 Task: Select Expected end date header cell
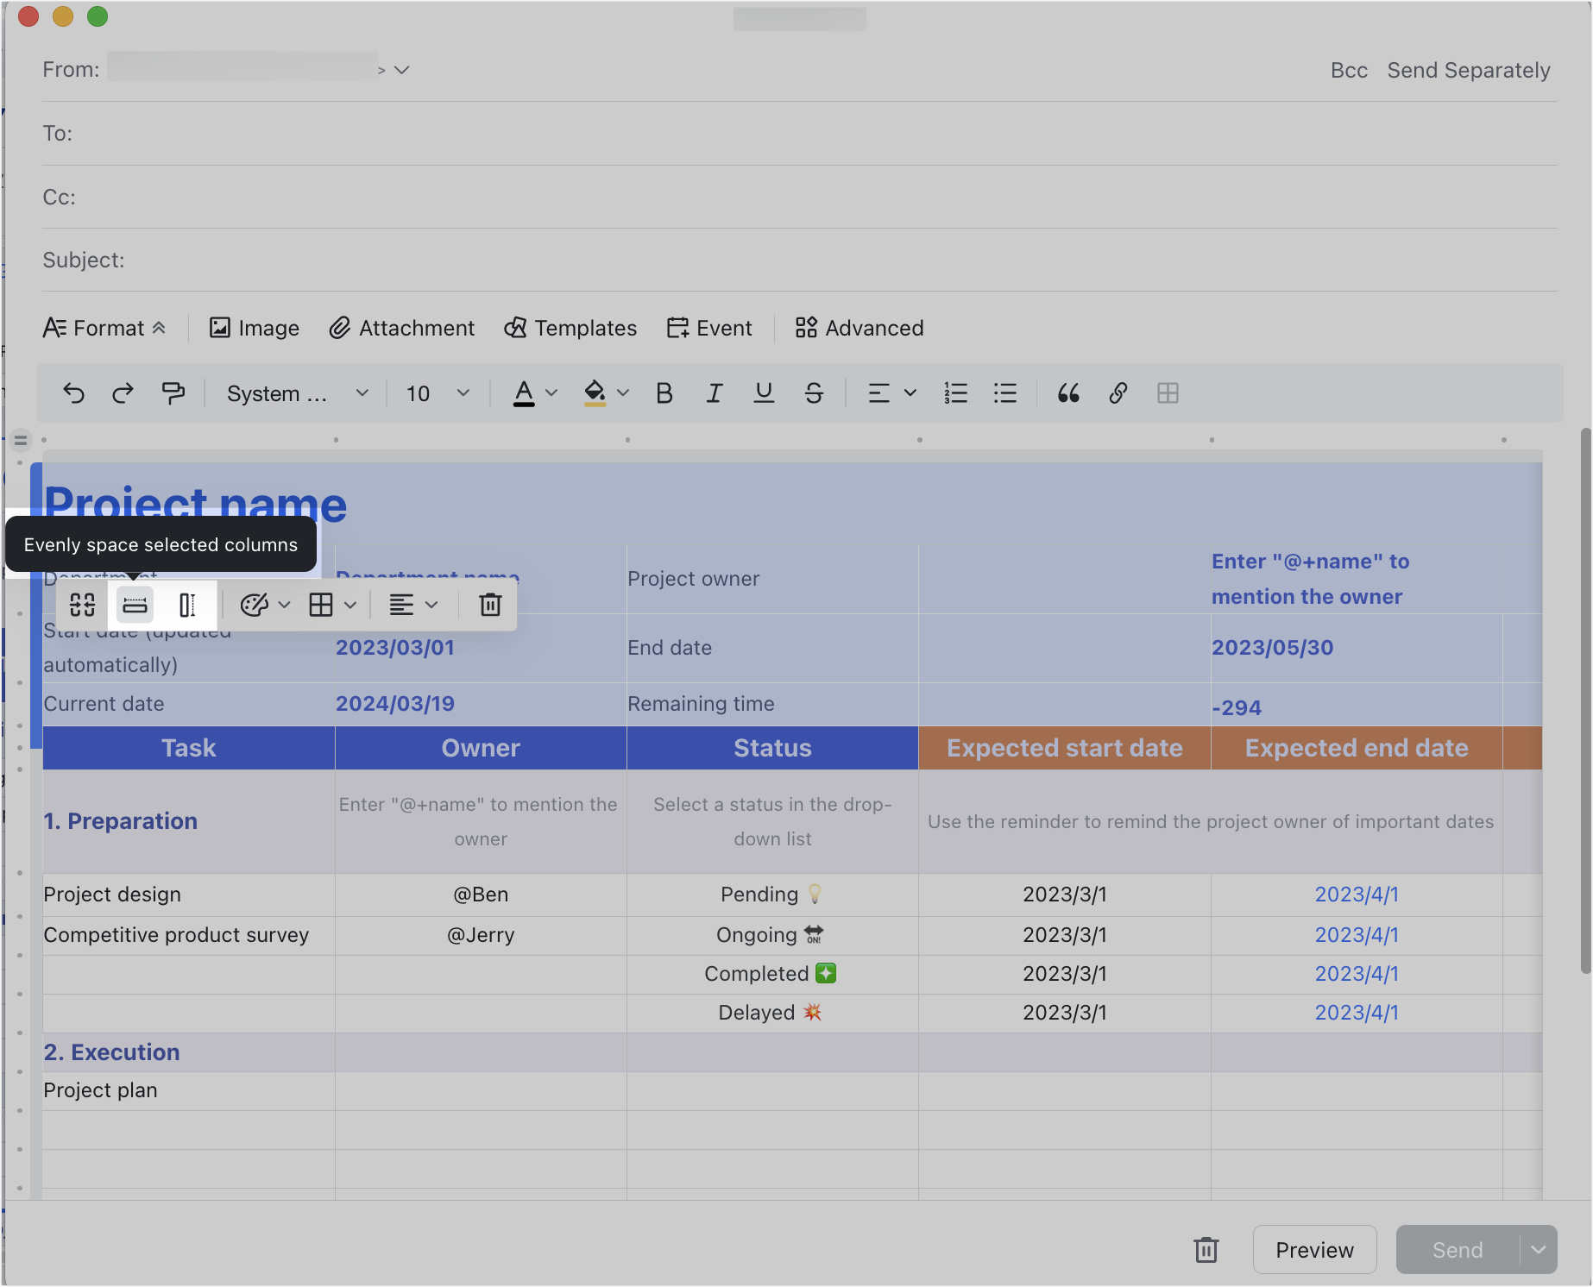pyautogui.click(x=1357, y=748)
